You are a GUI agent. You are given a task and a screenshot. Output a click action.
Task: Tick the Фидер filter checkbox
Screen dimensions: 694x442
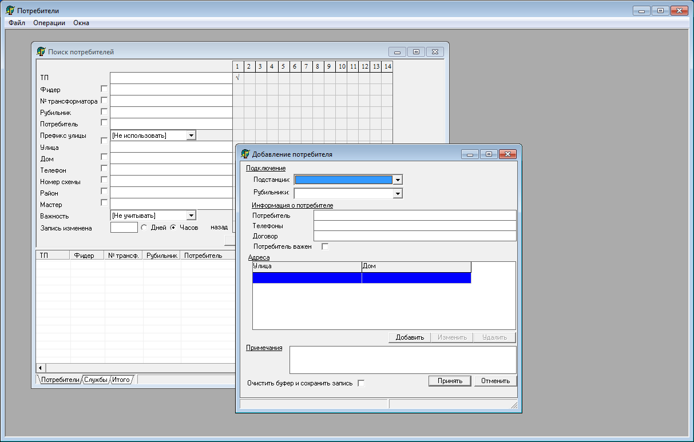point(104,89)
